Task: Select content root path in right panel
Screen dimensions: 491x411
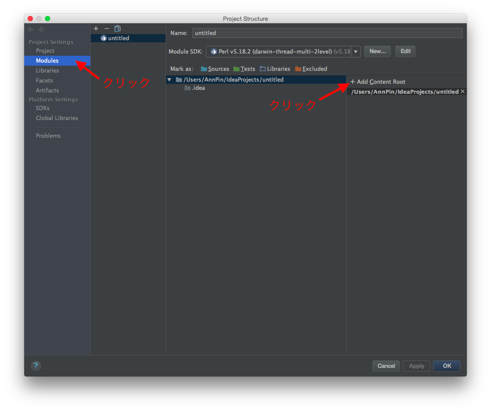Action: click(405, 92)
